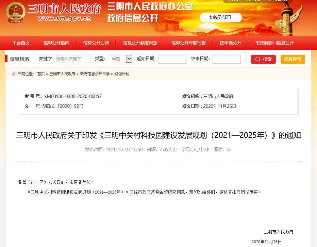Open 高级搜索 advanced search

[x=293, y=59]
